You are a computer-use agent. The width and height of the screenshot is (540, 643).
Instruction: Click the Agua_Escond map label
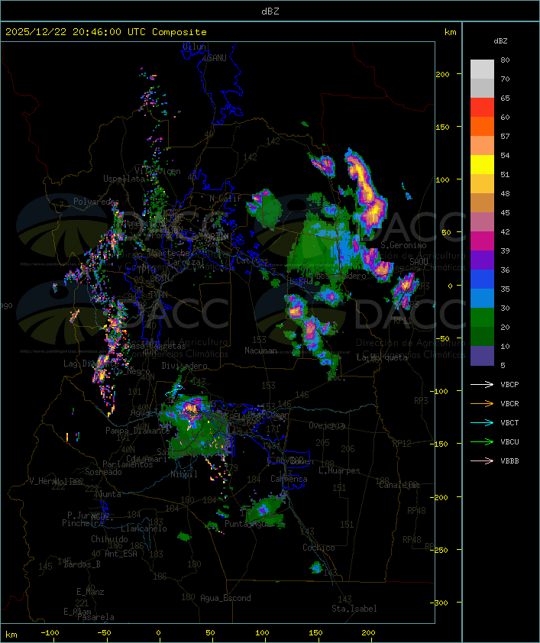(x=225, y=598)
